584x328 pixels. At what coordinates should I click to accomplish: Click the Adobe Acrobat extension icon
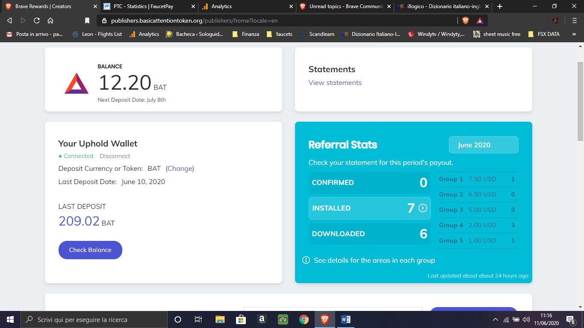pos(555,20)
